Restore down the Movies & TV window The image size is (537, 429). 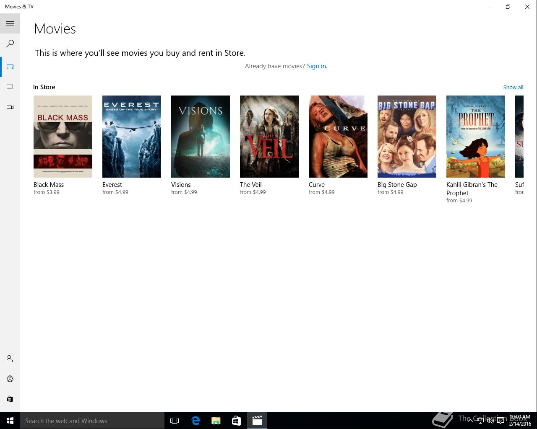click(x=508, y=7)
